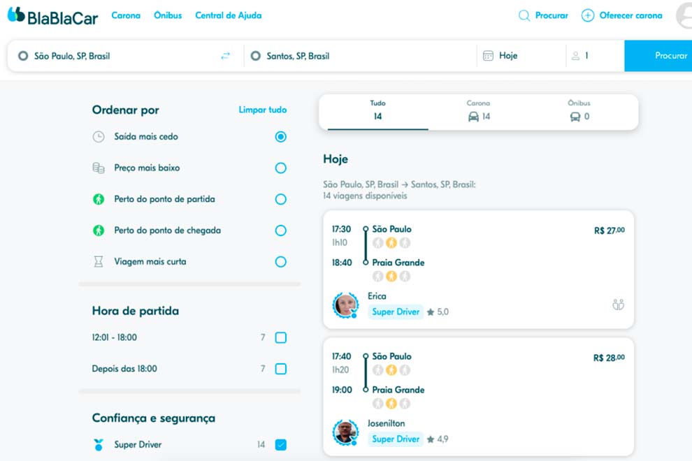This screenshot has width=692, height=461.
Task: Click walking icon for Perto do ponto de partida
Action: [99, 199]
